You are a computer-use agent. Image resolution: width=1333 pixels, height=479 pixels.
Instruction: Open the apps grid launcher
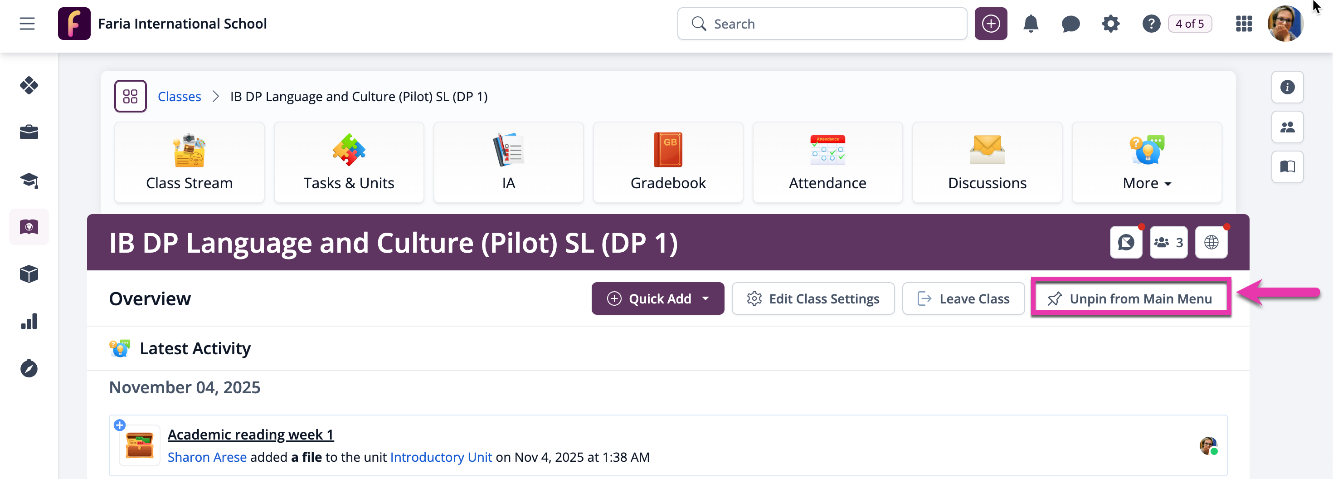coord(1244,24)
